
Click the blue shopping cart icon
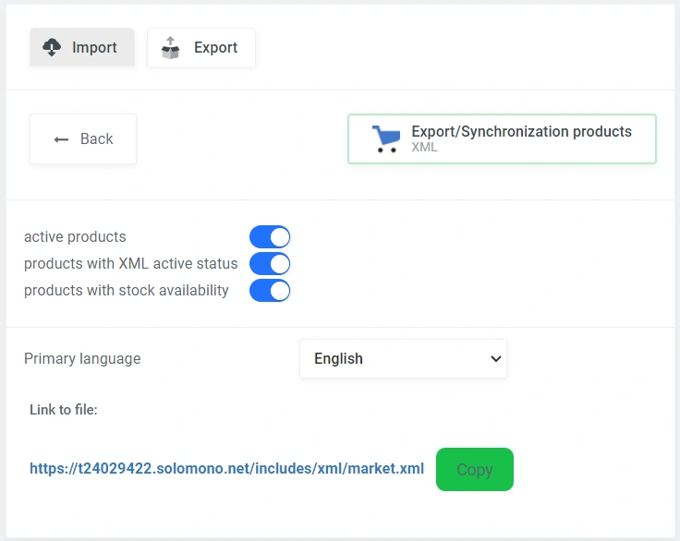pos(385,138)
